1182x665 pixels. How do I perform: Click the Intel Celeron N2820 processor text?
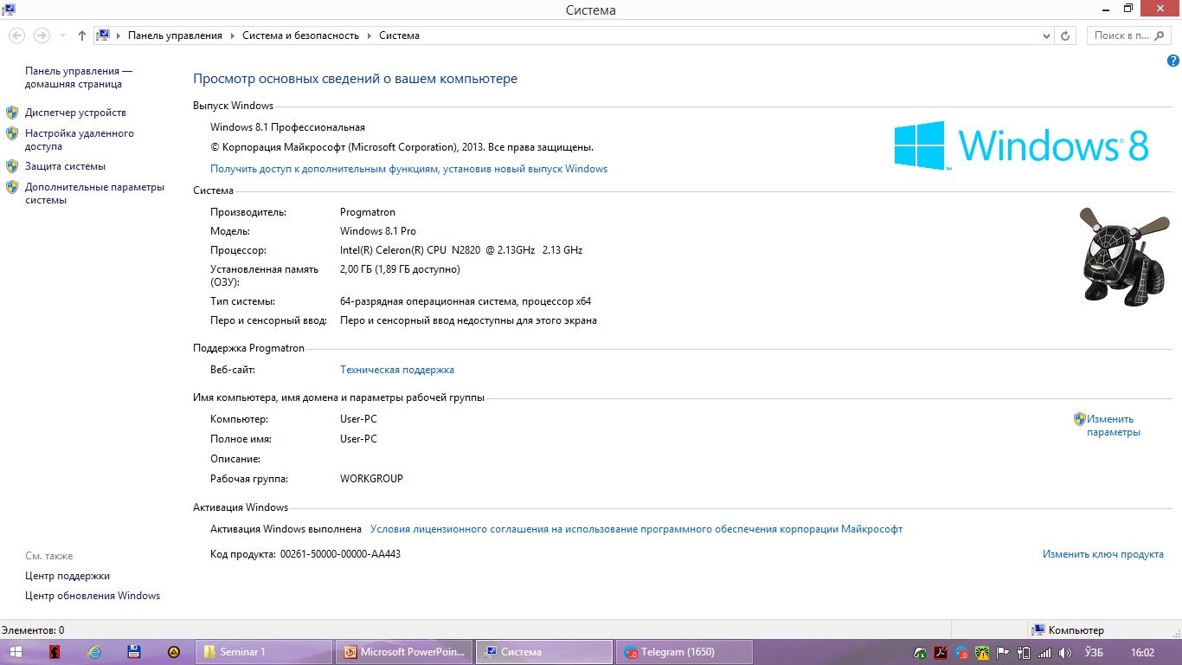461,250
